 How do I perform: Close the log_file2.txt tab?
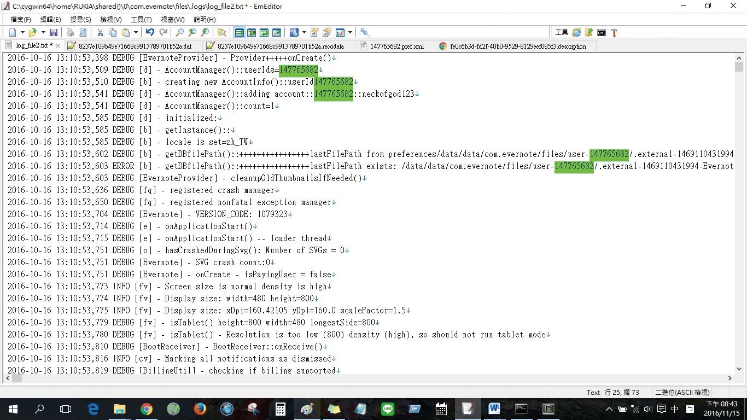coord(58,46)
